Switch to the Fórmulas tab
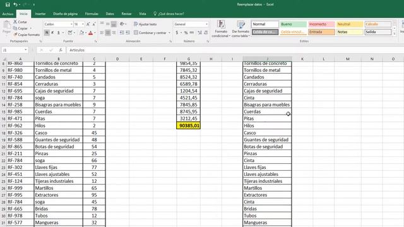This screenshot has width=404, height=227. click(x=92, y=14)
